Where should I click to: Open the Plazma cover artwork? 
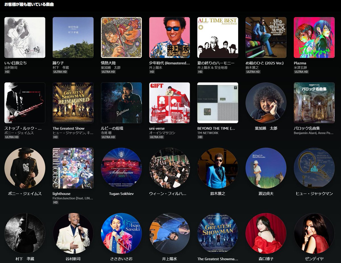click(x=314, y=37)
